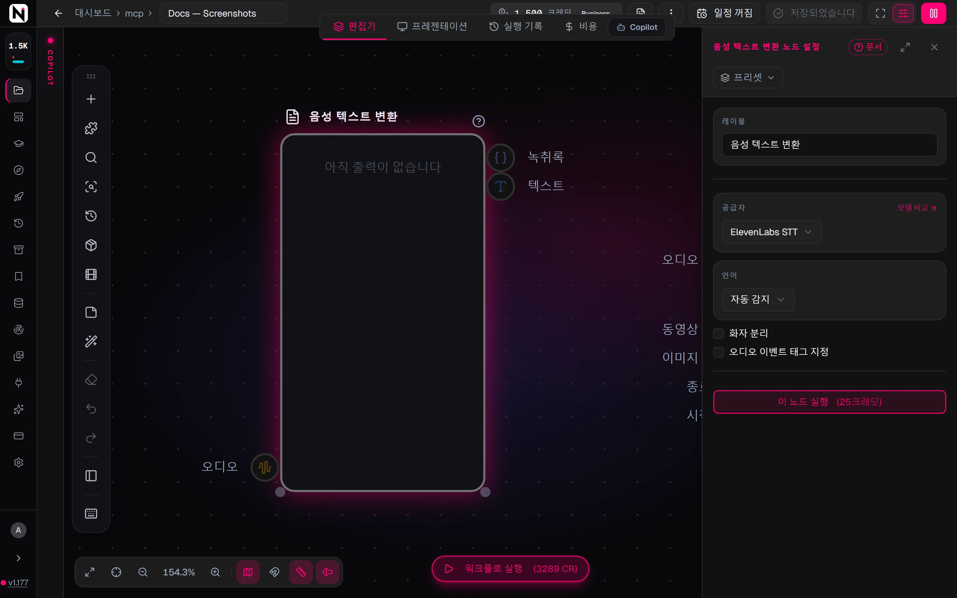Click the 문서 docs button
This screenshot has width=957, height=598.
[868, 47]
